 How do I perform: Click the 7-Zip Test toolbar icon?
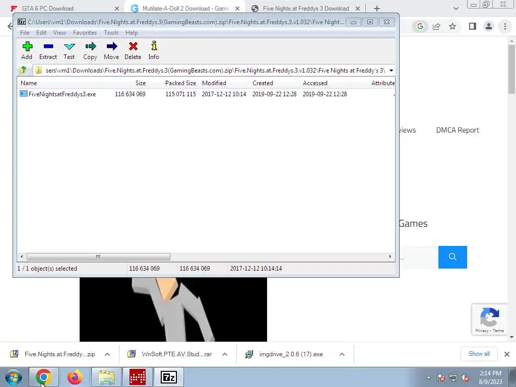coord(70,46)
